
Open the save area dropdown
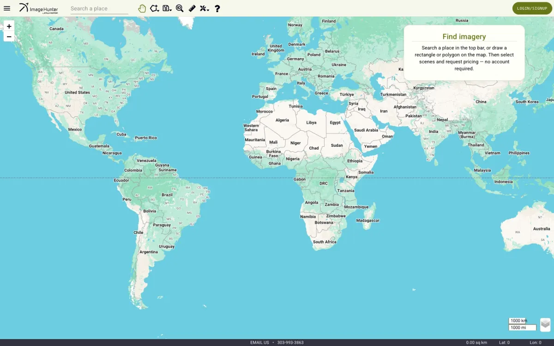(167, 8)
